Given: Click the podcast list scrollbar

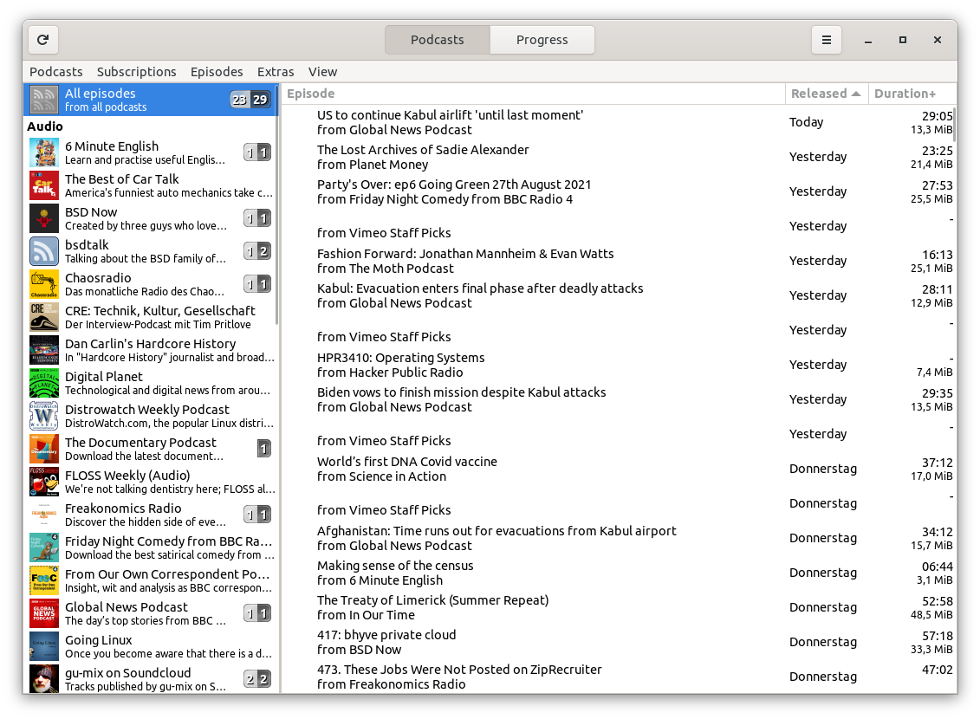Looking at the screenshot, I should [x=277, y=206].
